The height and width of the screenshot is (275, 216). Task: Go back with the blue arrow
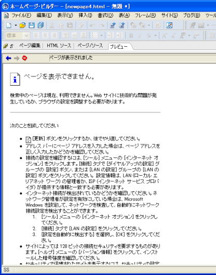coord(8,58)
